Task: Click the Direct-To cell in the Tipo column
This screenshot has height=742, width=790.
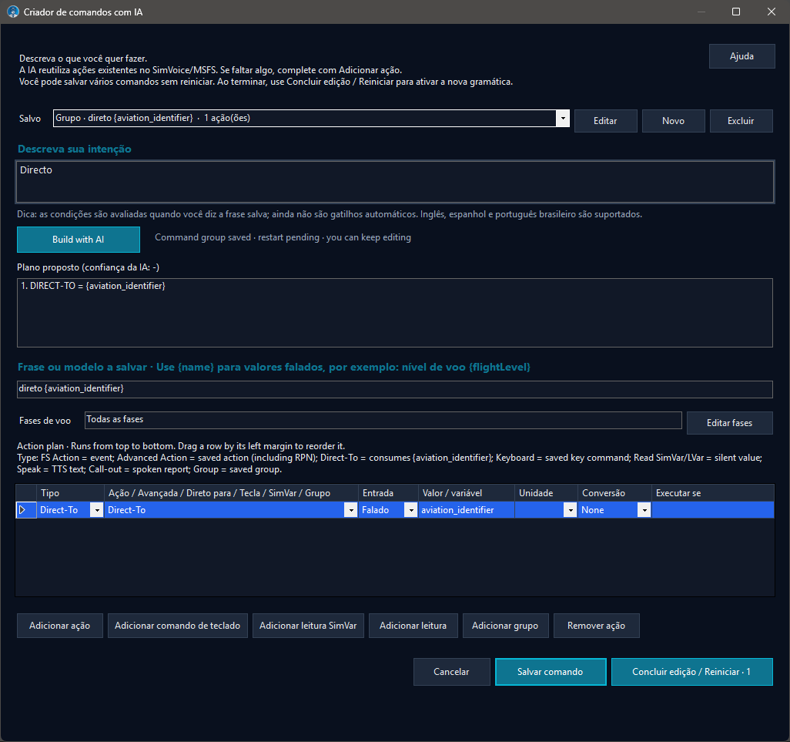Action: click(x=63, y=510)
